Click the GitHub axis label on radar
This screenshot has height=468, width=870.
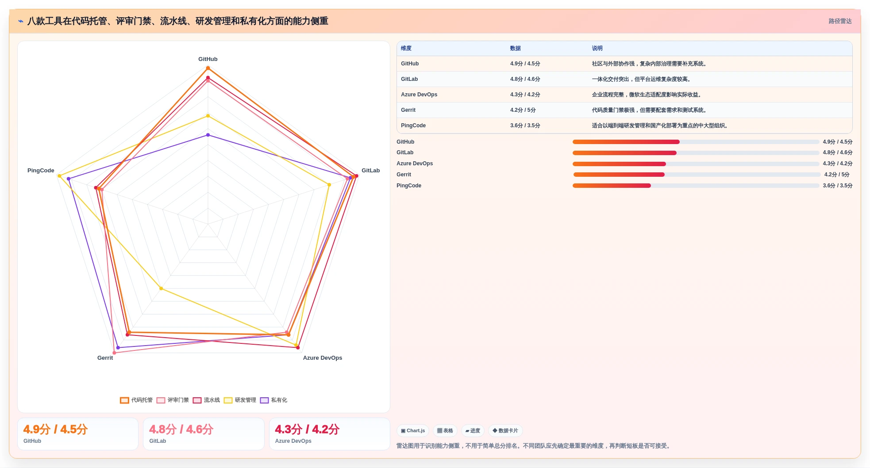point(208,59)
